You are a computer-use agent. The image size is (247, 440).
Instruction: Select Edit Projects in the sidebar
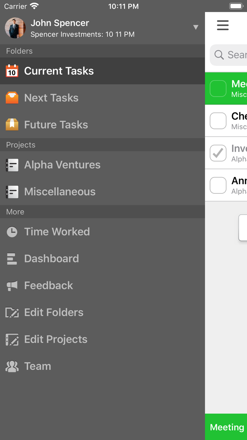55,339
